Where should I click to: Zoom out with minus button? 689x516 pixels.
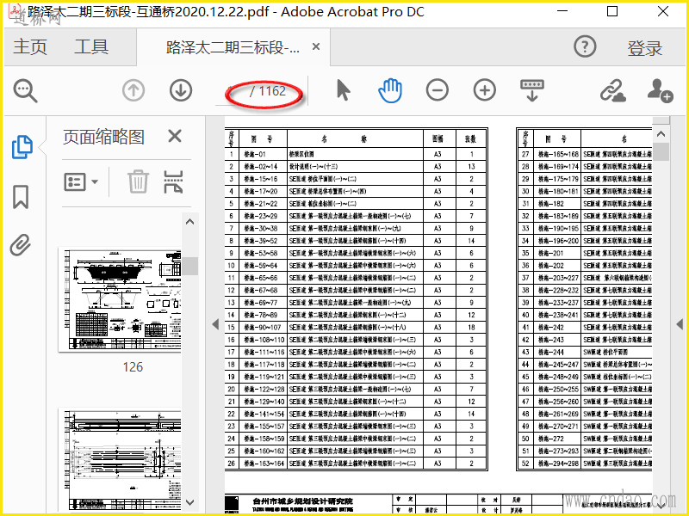point(438,90)
